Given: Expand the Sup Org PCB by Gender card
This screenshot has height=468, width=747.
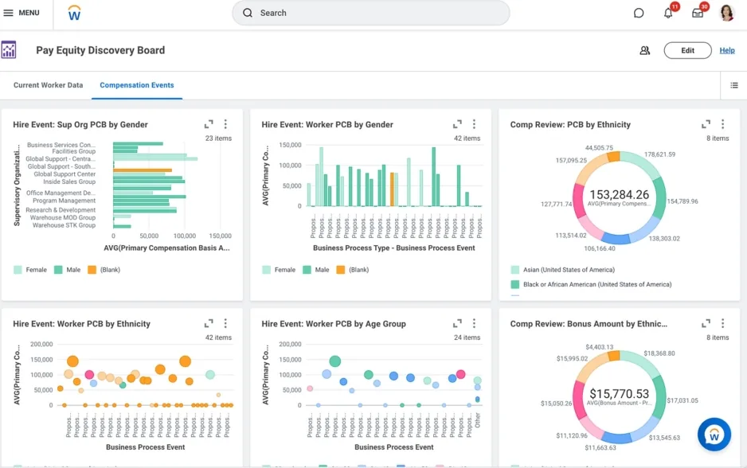Looking at the screenshot, I should [209, 124].
